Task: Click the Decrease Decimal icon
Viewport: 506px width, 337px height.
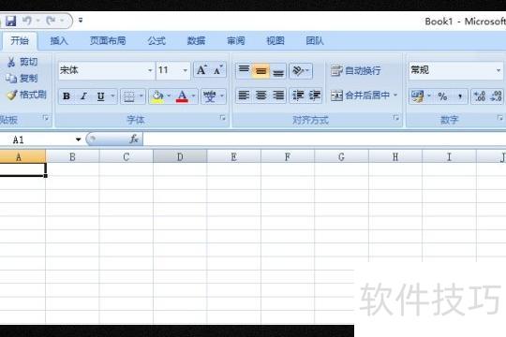Action: [x=496, y=96]
